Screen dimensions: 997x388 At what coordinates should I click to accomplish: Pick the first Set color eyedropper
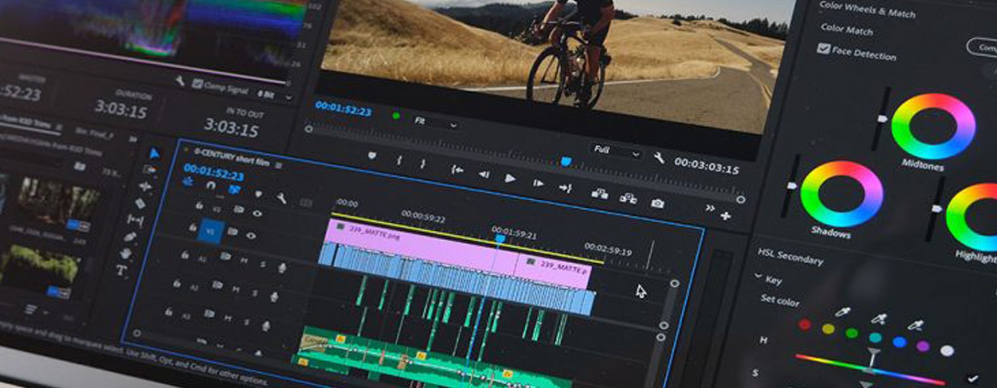click(842, 312)
